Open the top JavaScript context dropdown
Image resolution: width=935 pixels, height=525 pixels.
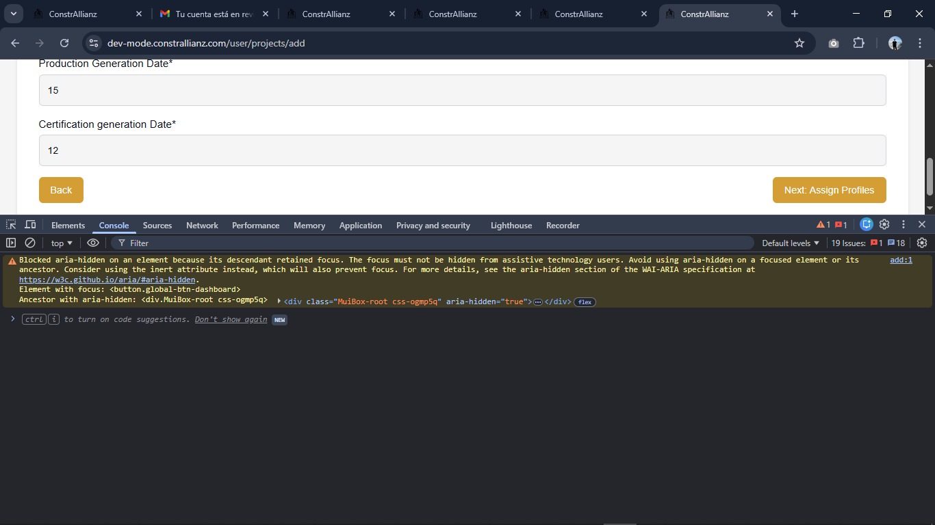pyautogui.click(x=62, y=243)
